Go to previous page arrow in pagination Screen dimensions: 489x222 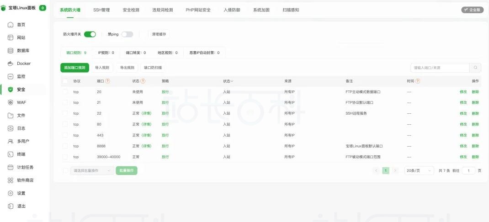click(377, 170)
